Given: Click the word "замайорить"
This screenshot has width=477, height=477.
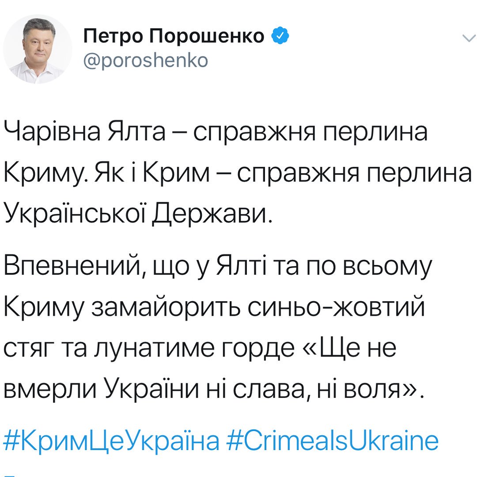Looking at the screenshot, I should (166, 308).
